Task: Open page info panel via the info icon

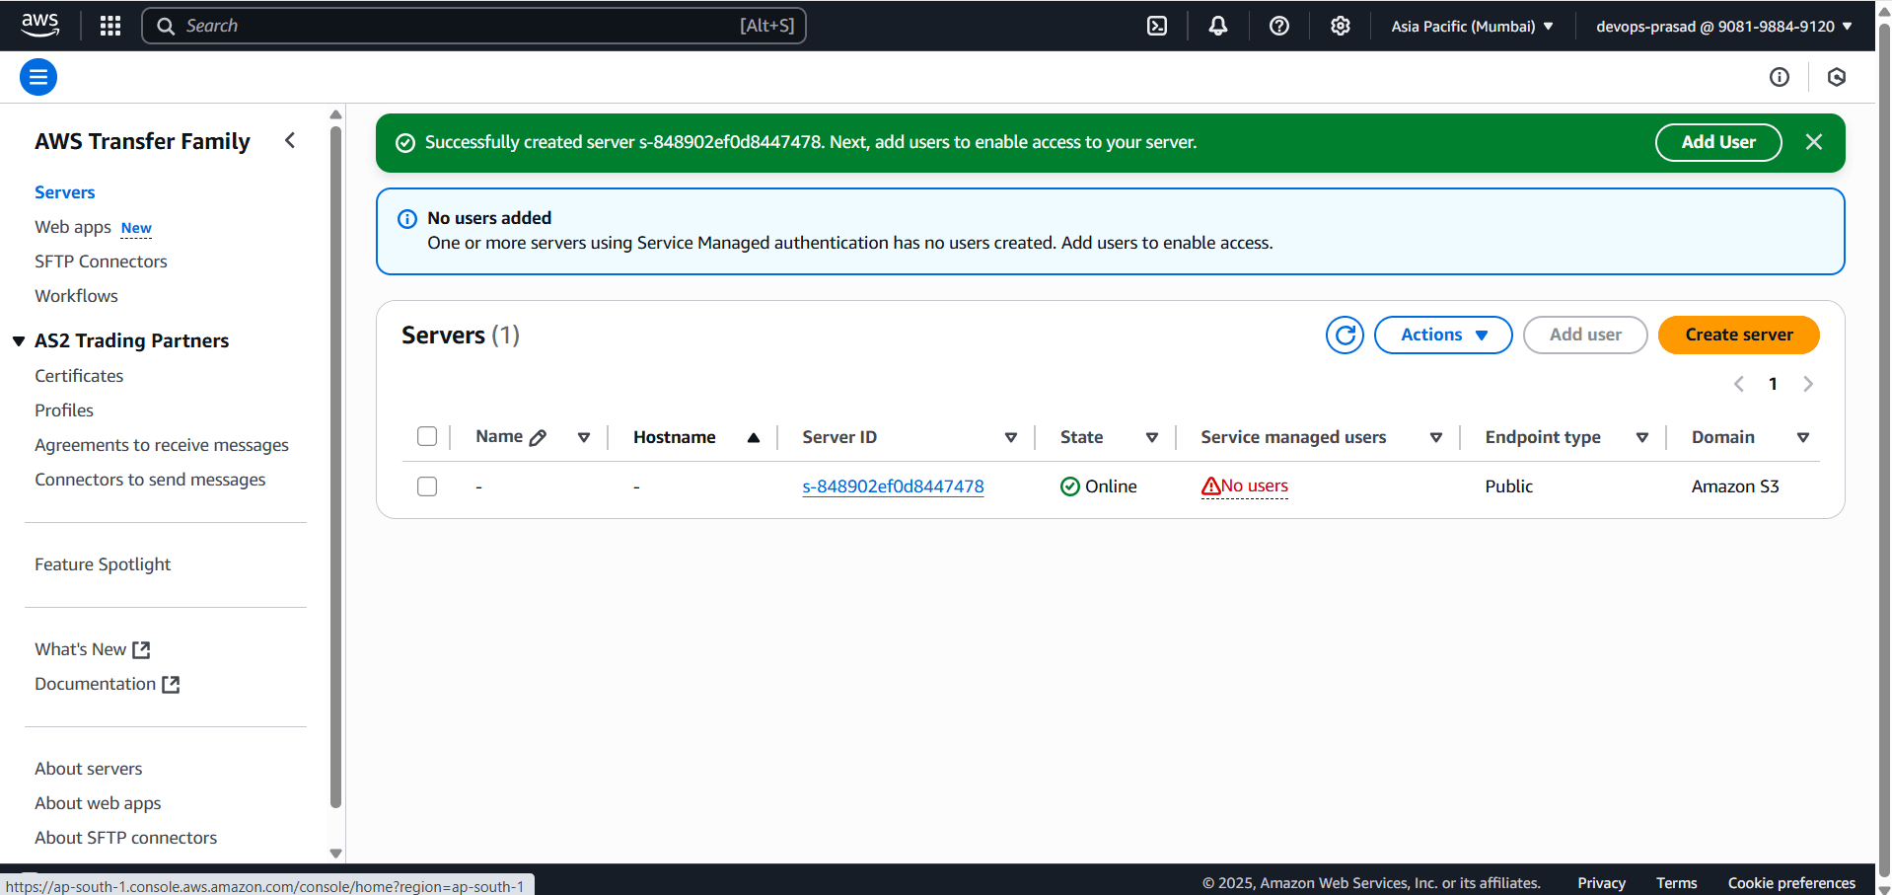Action: [x=1779, y=77]
